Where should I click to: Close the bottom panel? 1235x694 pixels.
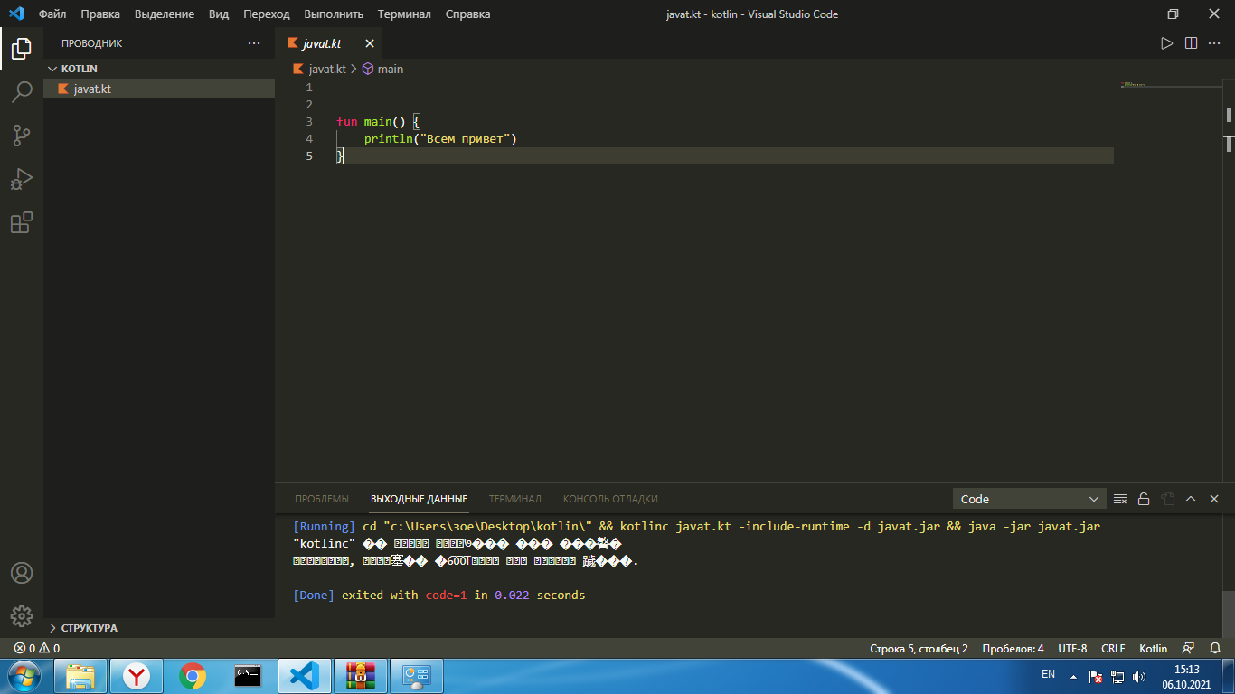(x=1214, y=499)
